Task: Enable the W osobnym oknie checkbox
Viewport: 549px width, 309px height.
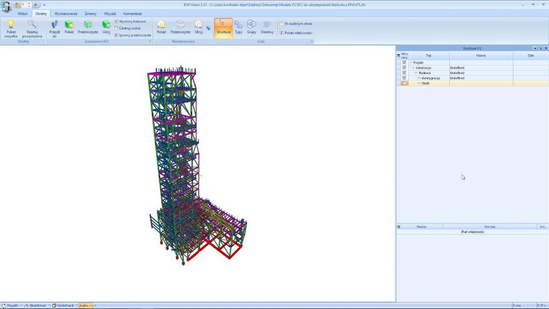Action: coord(281,24)
